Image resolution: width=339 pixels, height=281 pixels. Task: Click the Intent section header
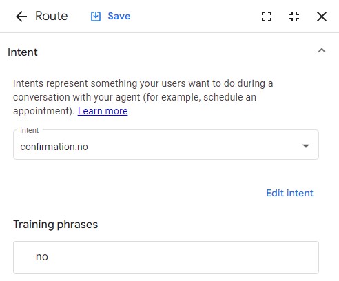[23, 52]
